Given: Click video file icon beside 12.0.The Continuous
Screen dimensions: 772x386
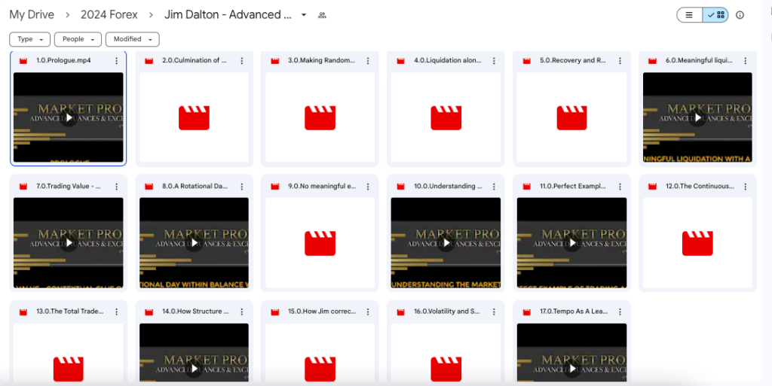Looking at the screenshot, I should pos(652,187).
